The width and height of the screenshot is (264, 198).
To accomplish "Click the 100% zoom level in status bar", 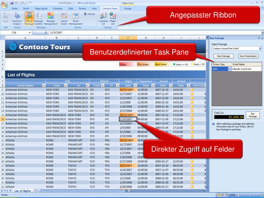I will 232,195.
